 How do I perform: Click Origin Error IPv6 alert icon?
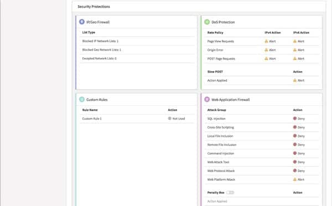(295, 50)
